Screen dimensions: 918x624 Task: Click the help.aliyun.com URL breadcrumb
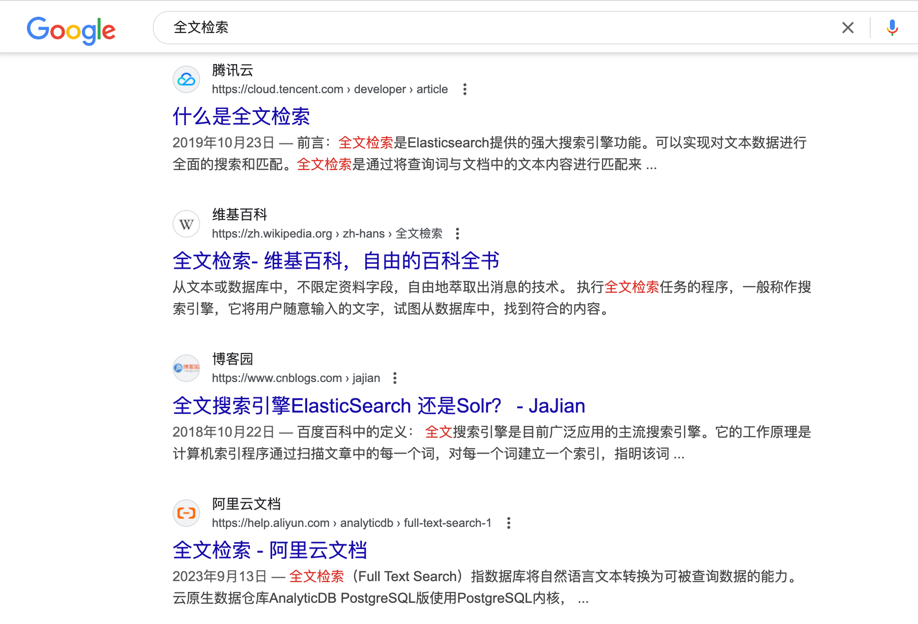pos(351,523)
